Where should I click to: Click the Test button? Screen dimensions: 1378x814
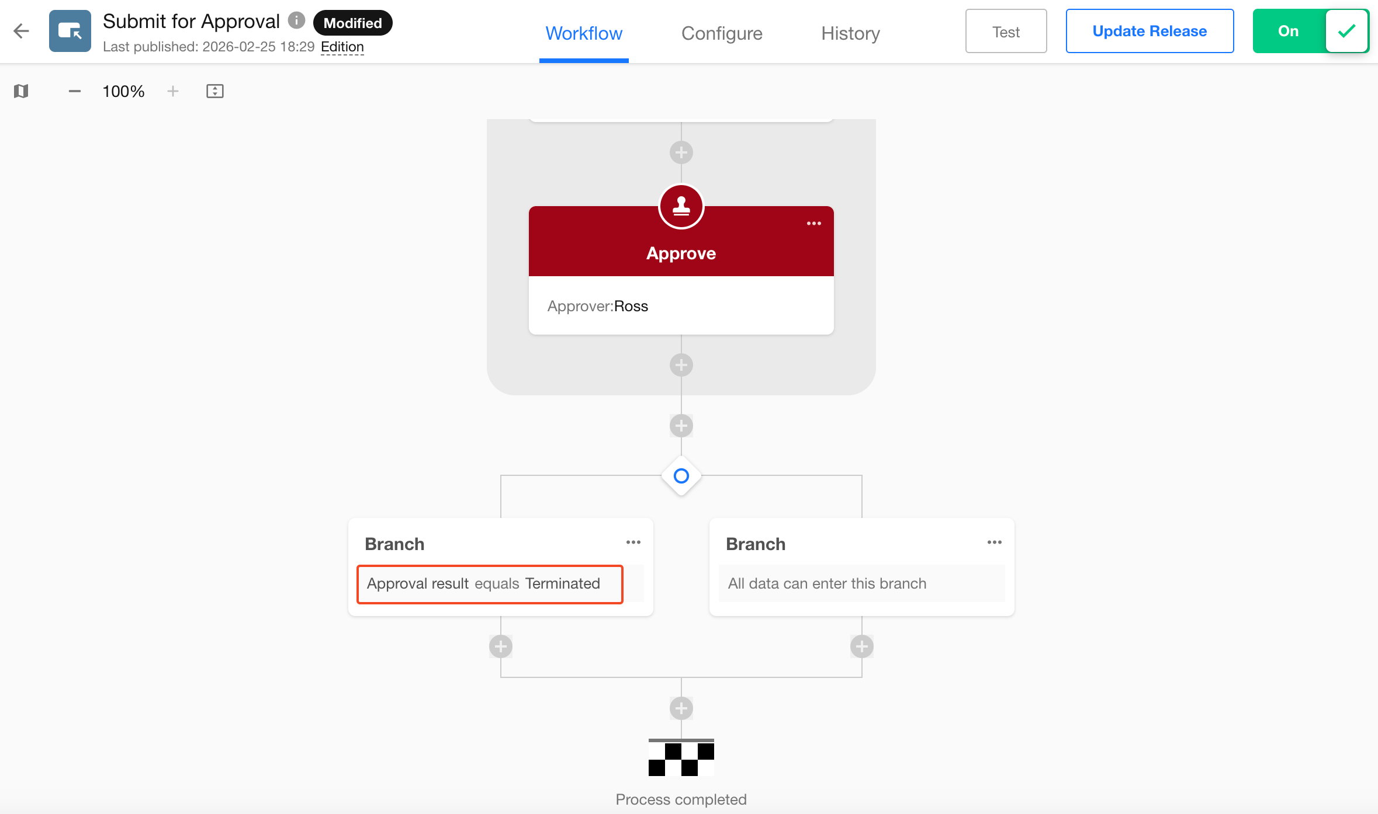pyautogui.click(x=1005, y=32)
